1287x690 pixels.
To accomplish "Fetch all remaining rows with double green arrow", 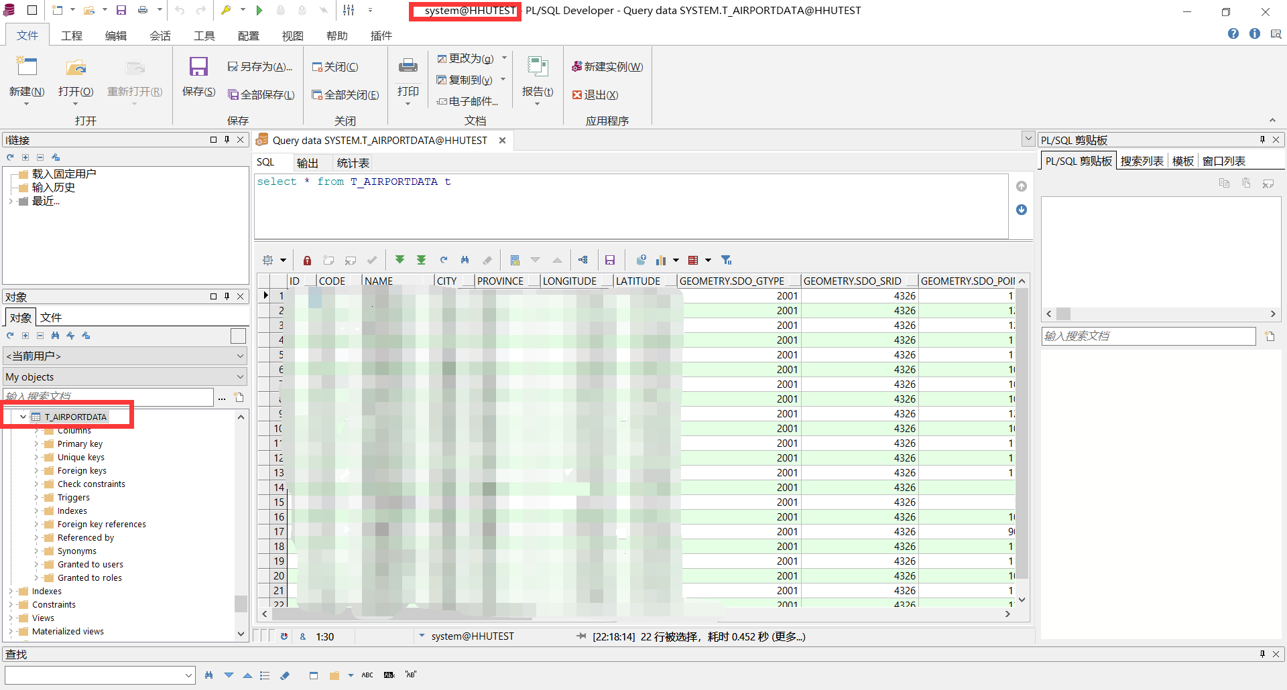I will (422, 260).
